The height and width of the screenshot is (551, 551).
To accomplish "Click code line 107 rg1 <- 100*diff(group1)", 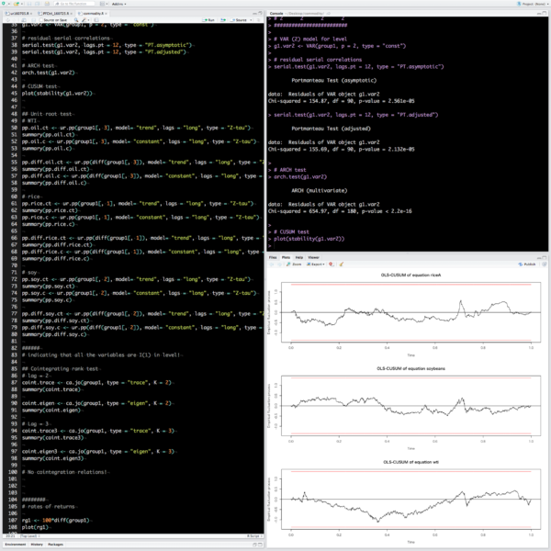I will tap(55, 521).
